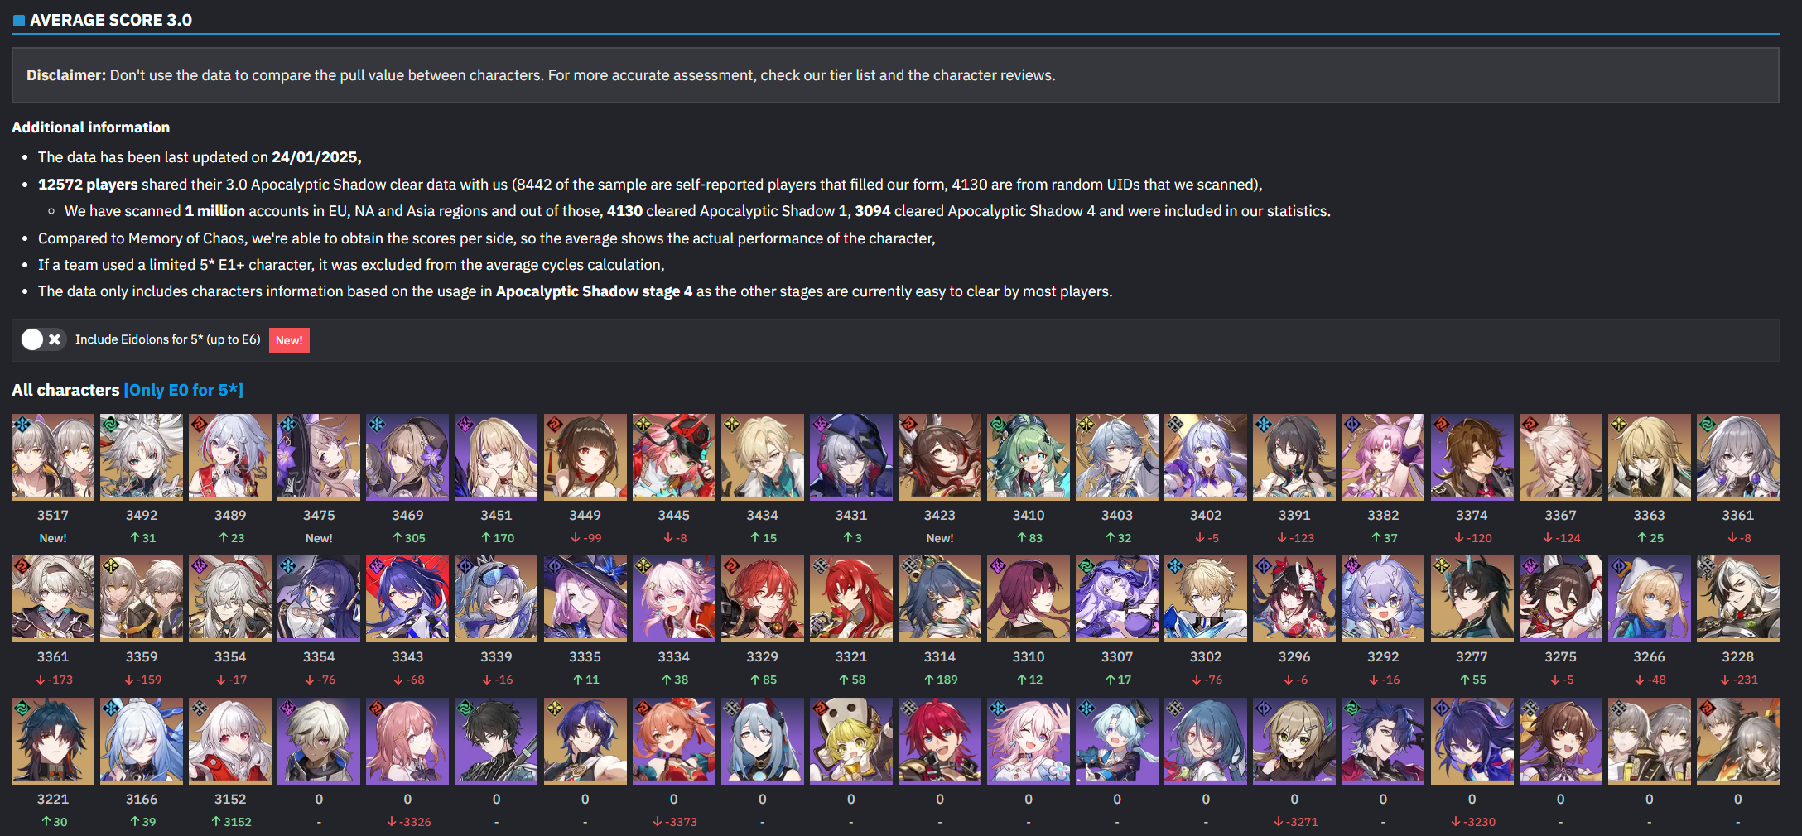Click element icon on the 3307 character
This screenshot has width=1802, height=836.
[x=1086, y=566]
